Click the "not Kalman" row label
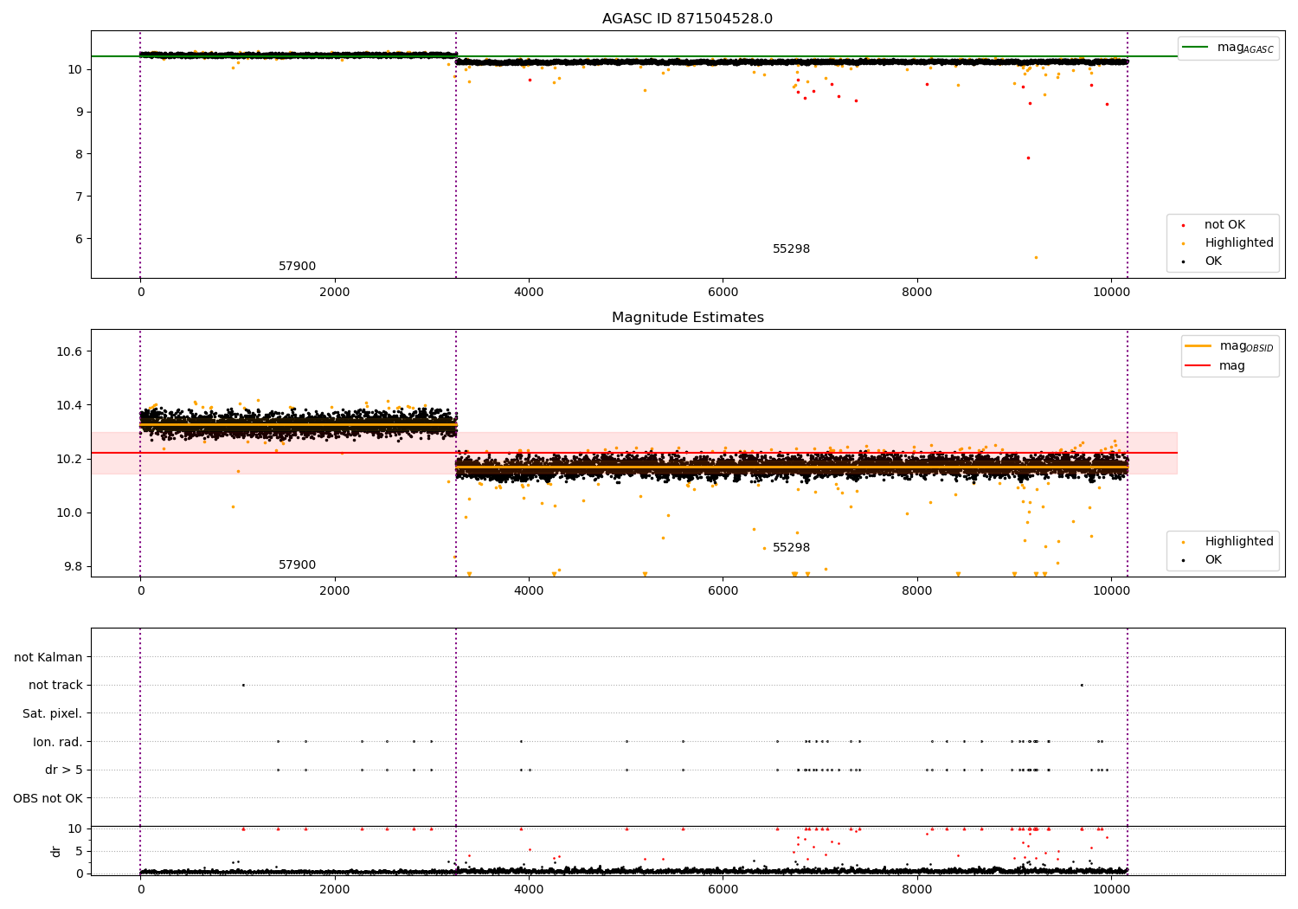1298x909 pixels. pyautogui.click(x=48, y=658)
